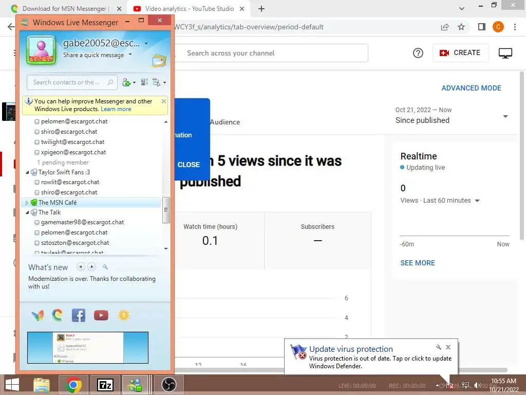Close the virus protection notification
Viewport: 526px width, 395px height.
(448, 347)
